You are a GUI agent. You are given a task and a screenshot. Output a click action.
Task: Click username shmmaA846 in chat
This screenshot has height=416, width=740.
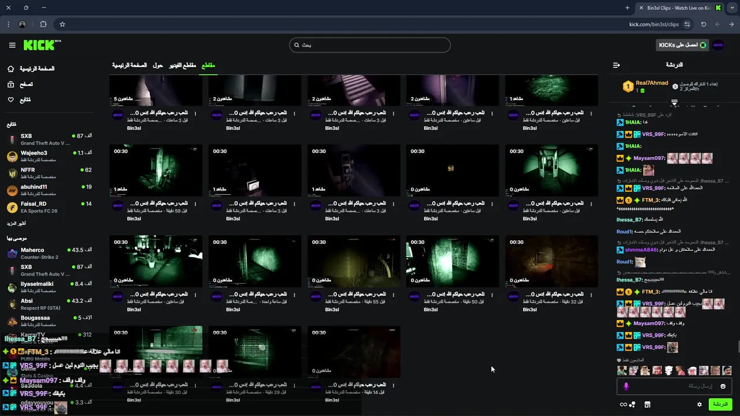coord(641,250)
